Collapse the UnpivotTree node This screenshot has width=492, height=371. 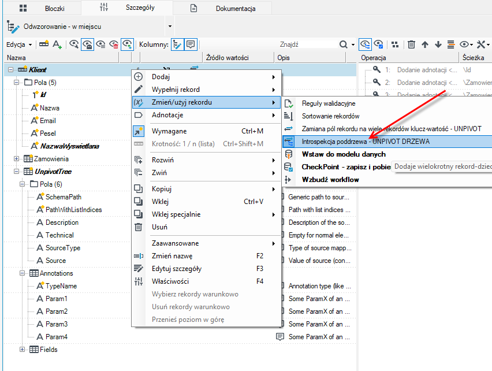[16, 172]
